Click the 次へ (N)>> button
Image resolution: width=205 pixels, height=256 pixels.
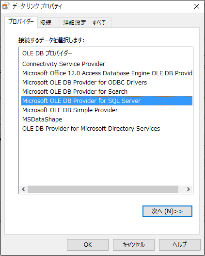tap(167, 211)
